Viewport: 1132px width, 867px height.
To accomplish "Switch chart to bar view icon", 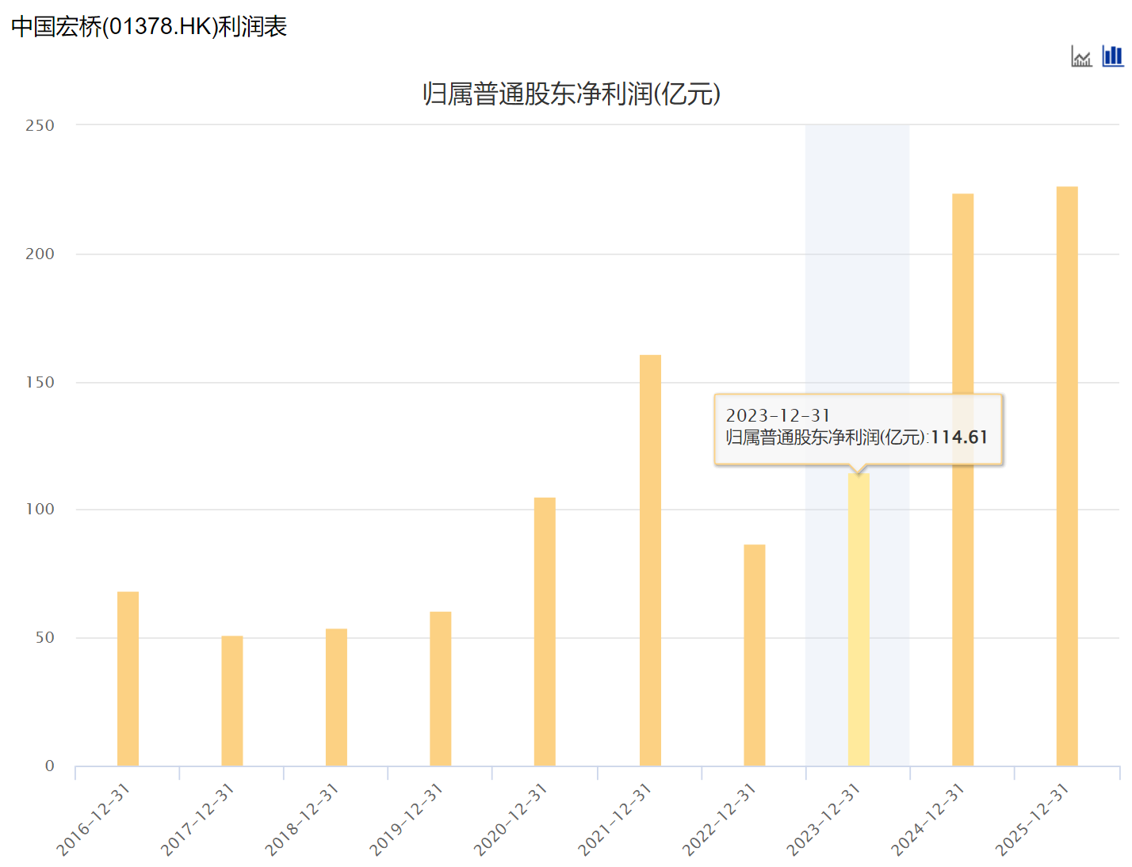I will pos(1113,55).
